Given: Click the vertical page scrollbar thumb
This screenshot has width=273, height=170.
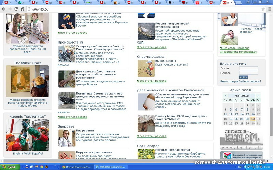Looking at the screenshot, I should (271, 121).
